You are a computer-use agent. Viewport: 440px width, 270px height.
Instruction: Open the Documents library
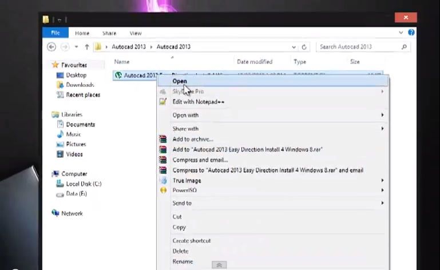click(x=80, y=124)
